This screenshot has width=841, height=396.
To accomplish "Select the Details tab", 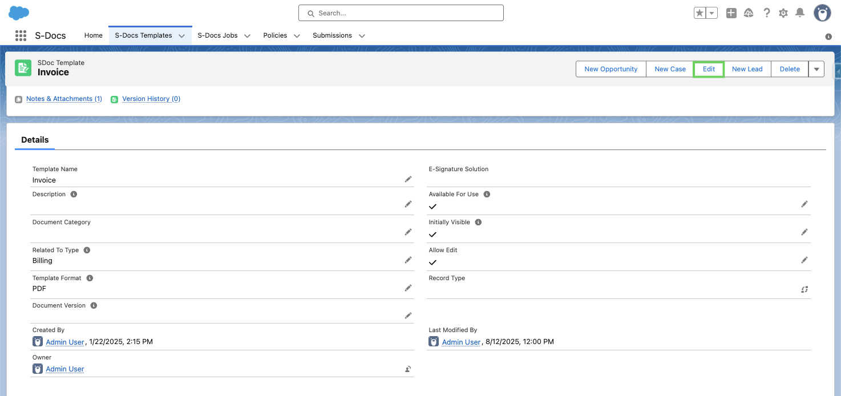I will pos(35,140).
